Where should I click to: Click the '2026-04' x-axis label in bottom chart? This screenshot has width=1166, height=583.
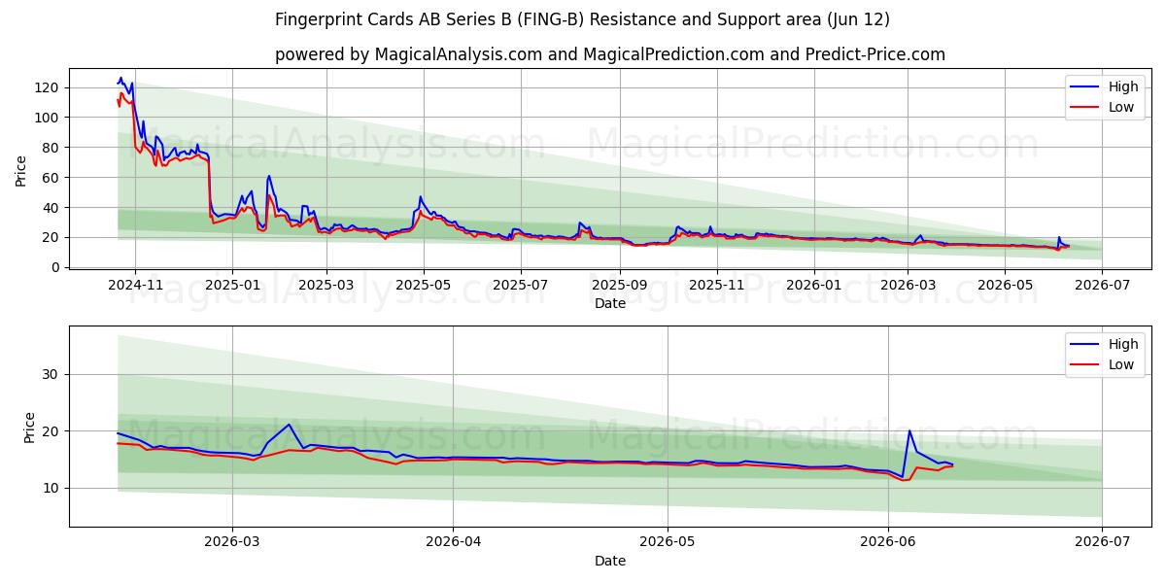pos(452,543)
